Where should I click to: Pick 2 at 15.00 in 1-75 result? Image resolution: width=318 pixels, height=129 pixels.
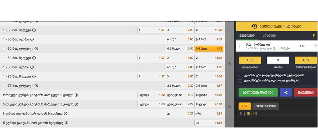tap(209, 77)
